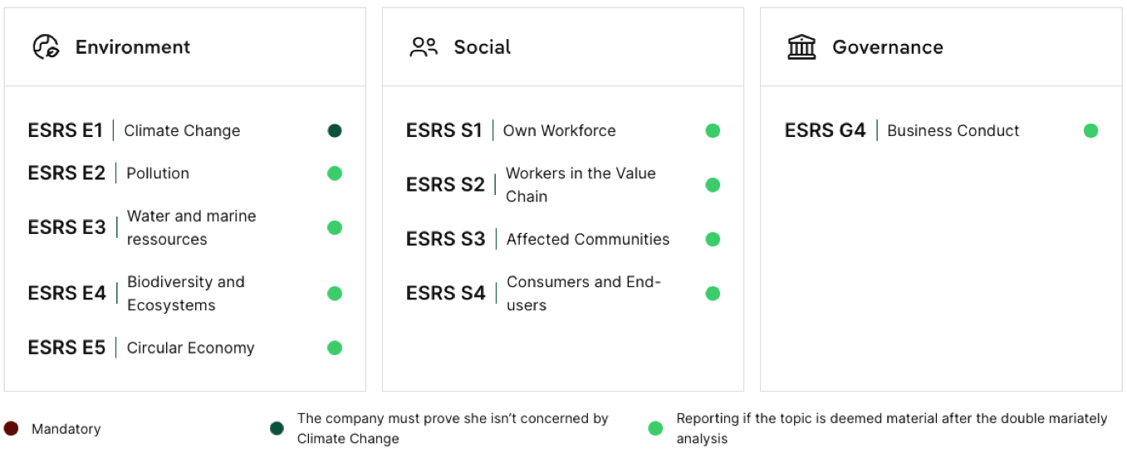Screen dimensions: 1127x458
Task: Click the Governance panel heading
Action: [x=888, y=47]
